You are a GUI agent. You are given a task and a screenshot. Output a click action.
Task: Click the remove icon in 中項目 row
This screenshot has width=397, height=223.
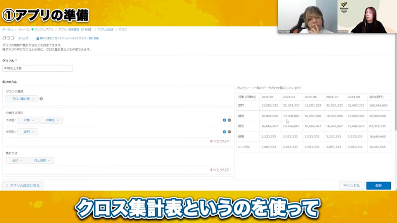pyautogui.click(x=230, y=132)
